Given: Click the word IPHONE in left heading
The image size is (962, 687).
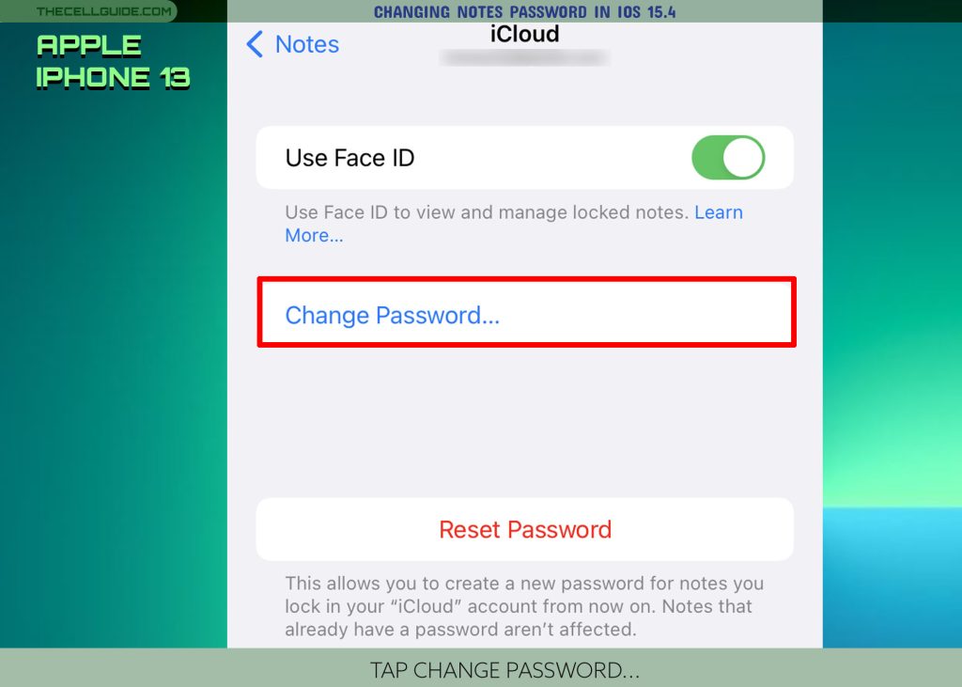Looking at the screenshot, I should (93, 78).
